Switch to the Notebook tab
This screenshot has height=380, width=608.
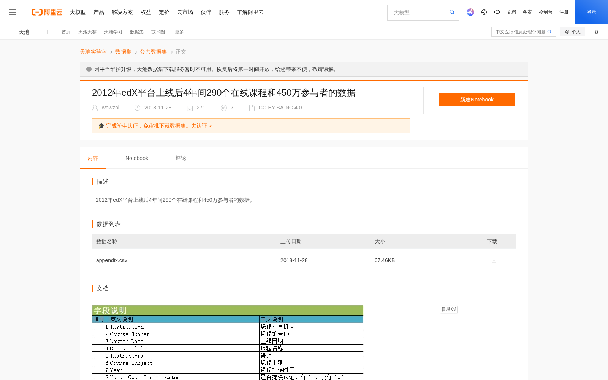pyautogui.click(x=137, y=158)
